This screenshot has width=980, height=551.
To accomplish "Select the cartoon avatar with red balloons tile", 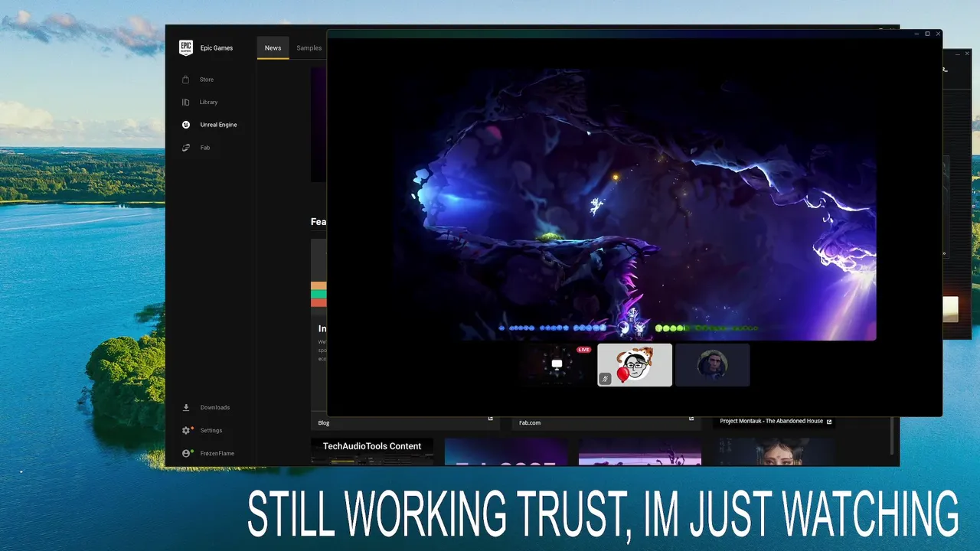I will tap(635, 365).
